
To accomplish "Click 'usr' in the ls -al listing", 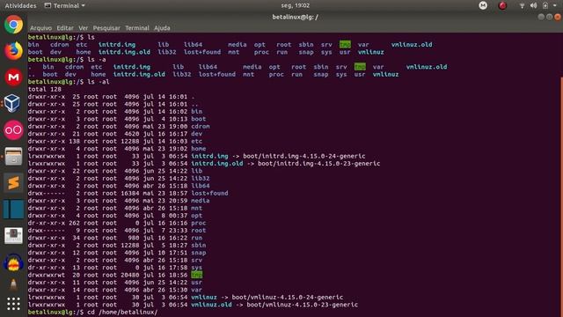I will coord(197,282).
